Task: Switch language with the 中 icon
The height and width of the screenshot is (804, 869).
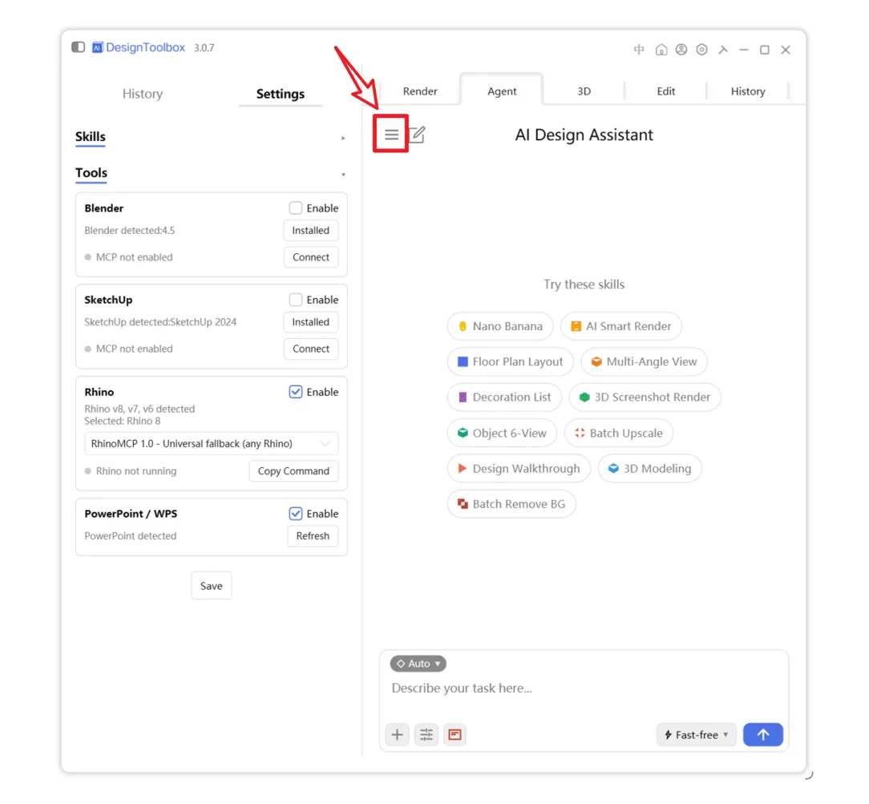Action: point(639,50)
